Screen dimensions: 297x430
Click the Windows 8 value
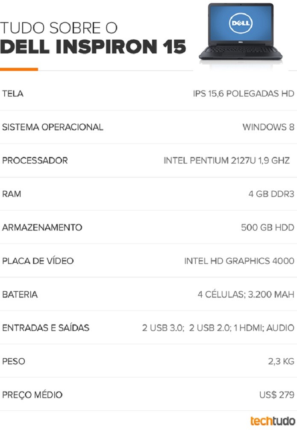tap(268, 127)
